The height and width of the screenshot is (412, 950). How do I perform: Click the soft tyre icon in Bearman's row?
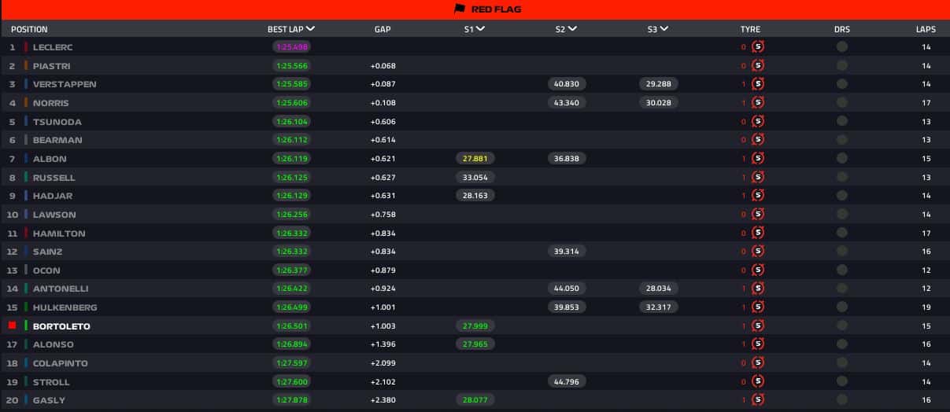coord(758,140)
